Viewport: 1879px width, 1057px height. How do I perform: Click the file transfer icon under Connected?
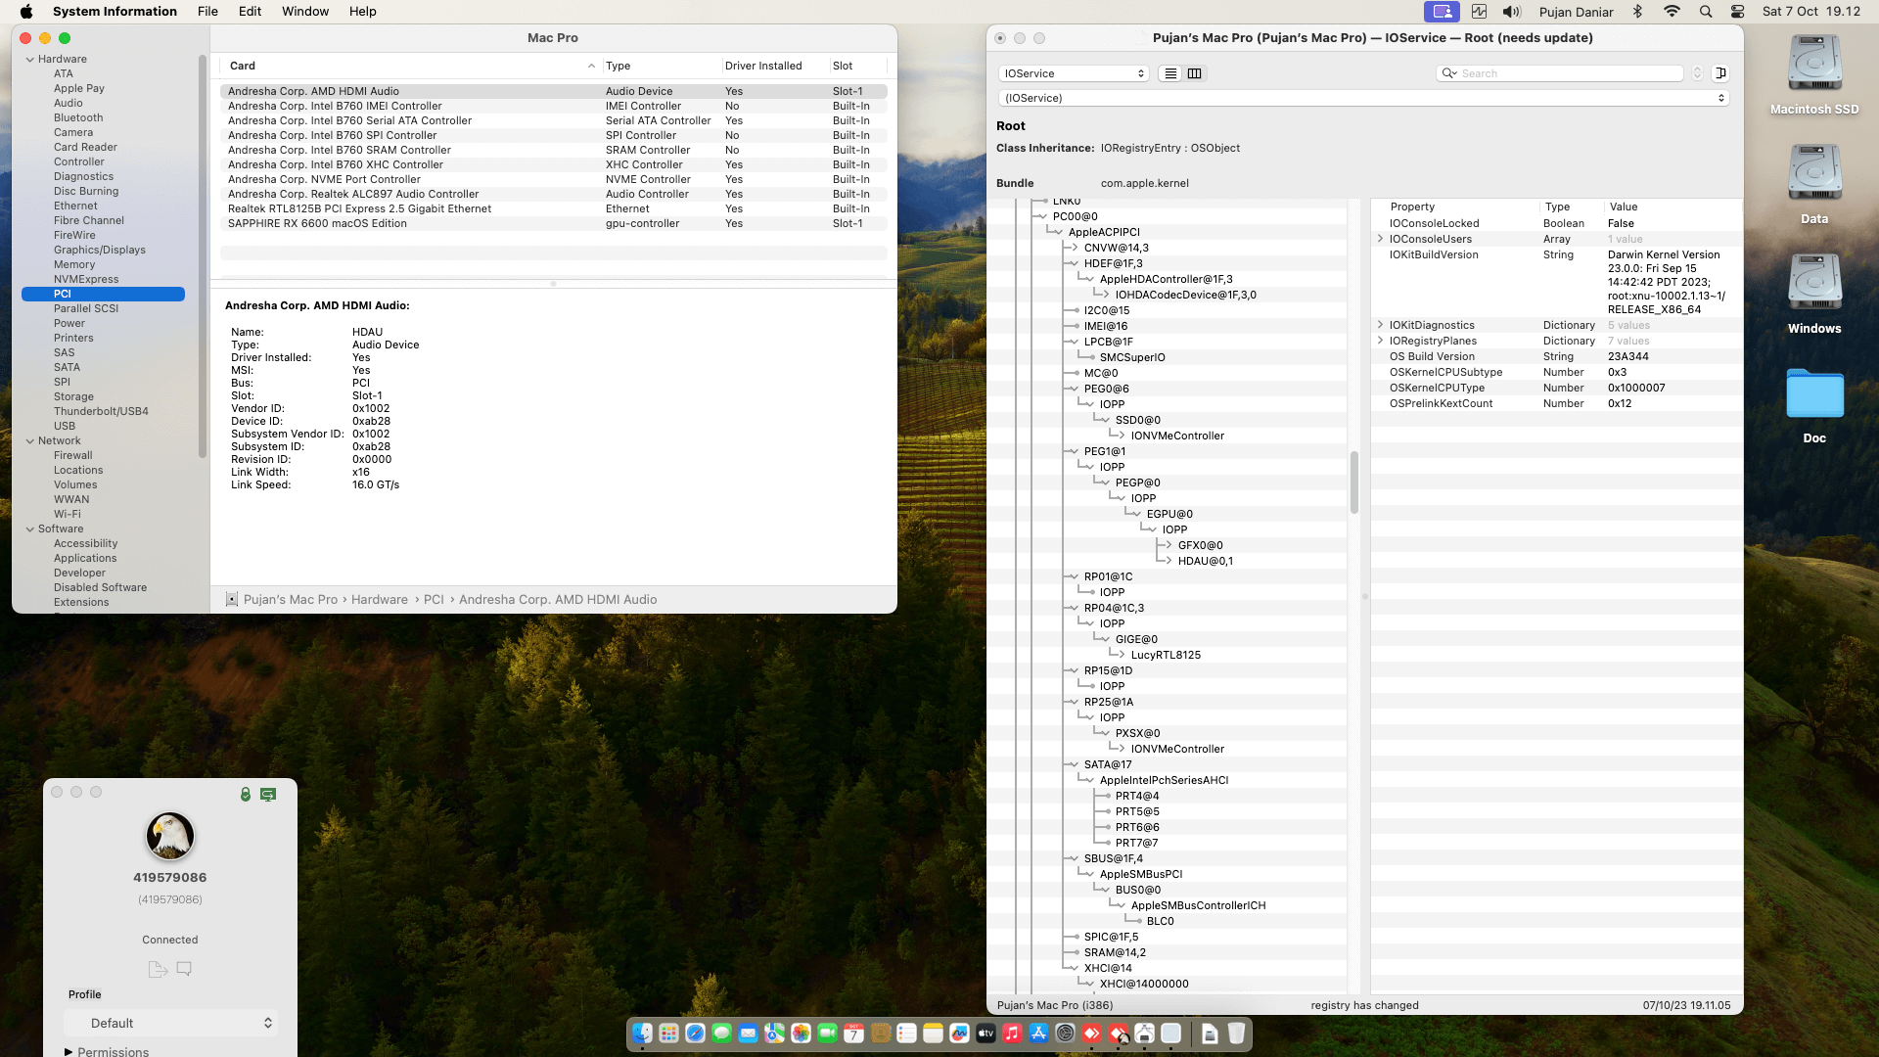(x=157, y=969)
